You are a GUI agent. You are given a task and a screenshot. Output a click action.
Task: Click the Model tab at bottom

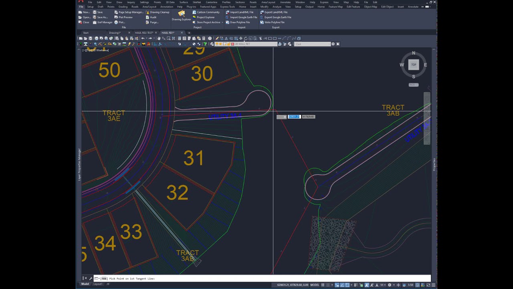tap(85, 284)
